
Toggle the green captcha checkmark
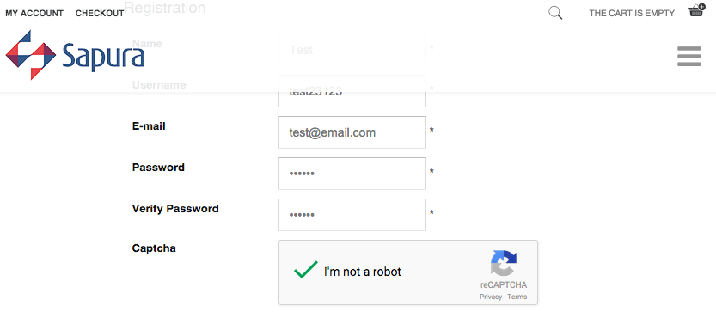pyautogui.click(x=305, y=270)
